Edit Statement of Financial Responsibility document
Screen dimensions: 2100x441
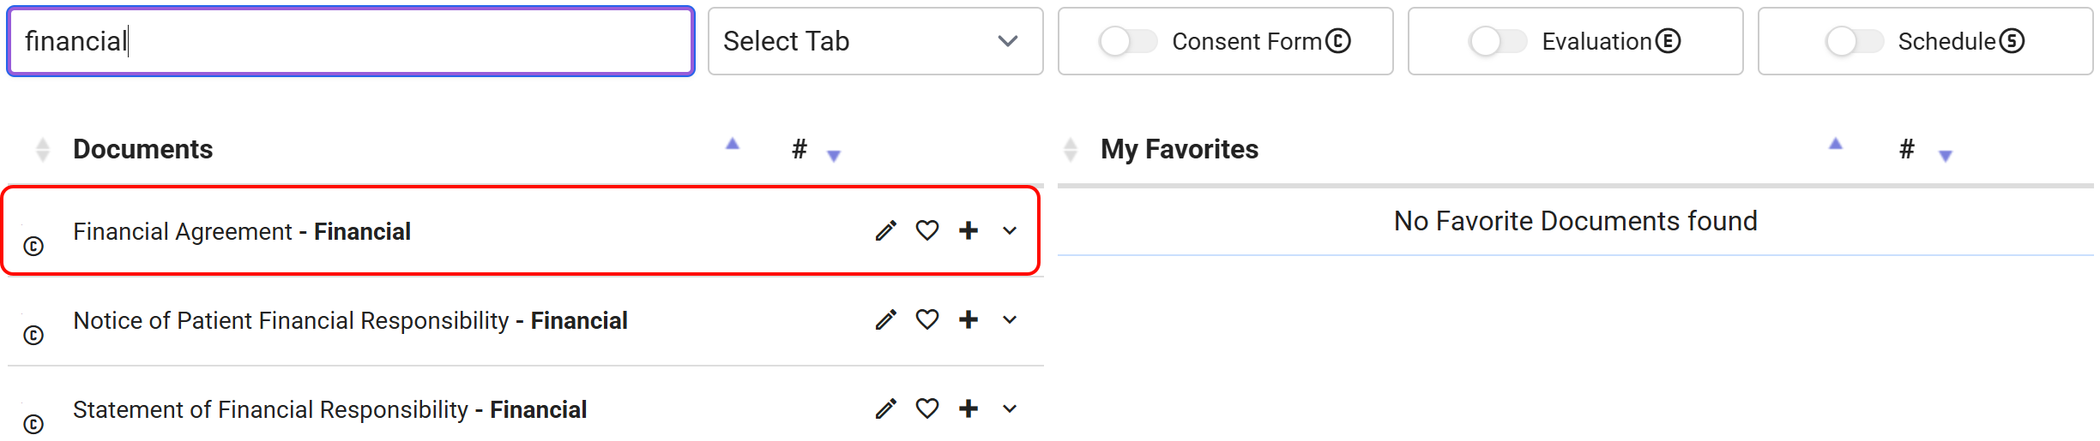click(x=886, y=408)
